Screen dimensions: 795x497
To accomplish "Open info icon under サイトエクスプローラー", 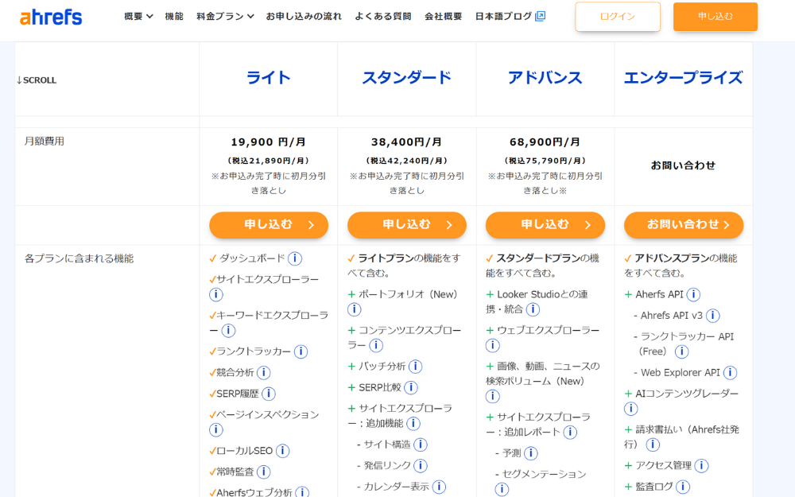I will point(216,295).
